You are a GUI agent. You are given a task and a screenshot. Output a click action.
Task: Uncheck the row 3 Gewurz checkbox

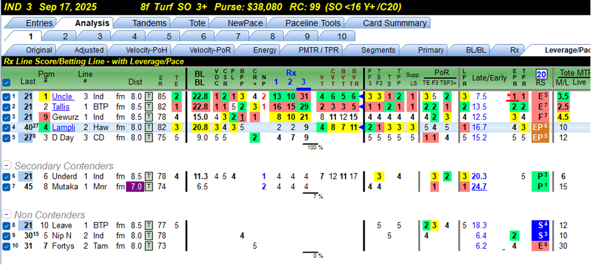point(6,117)
